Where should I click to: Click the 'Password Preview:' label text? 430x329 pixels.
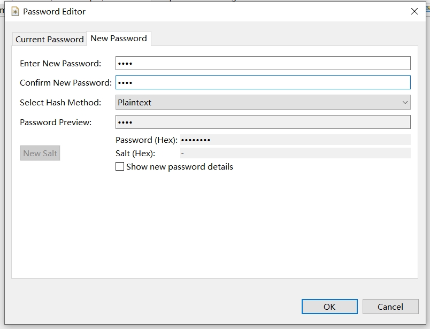pyautogui.click(x=56, y=122)
